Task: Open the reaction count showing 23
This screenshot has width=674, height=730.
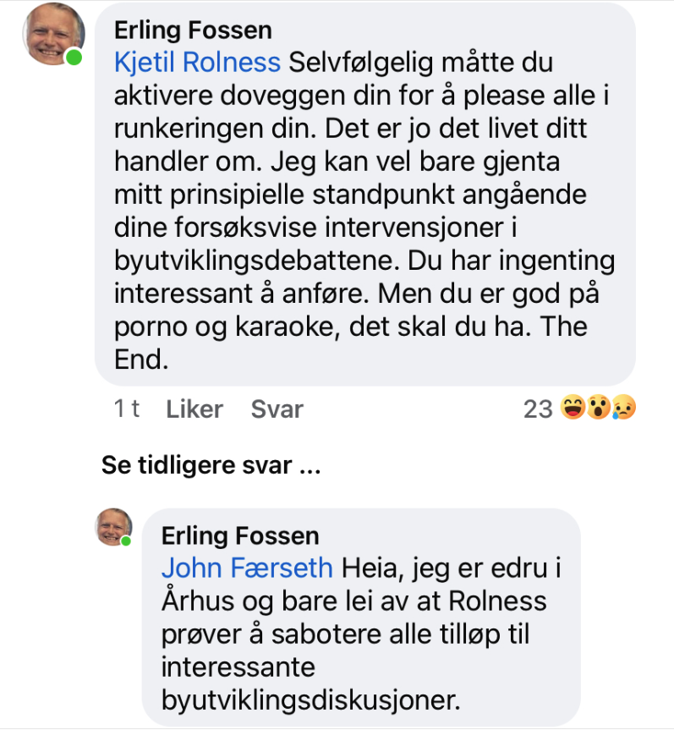Action: (x=538, y=409)
